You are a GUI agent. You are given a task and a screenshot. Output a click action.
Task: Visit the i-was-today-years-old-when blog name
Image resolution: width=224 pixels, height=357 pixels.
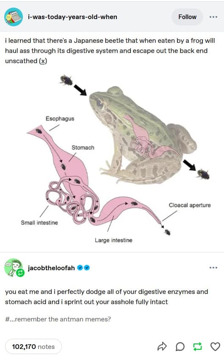pos(72,17)
